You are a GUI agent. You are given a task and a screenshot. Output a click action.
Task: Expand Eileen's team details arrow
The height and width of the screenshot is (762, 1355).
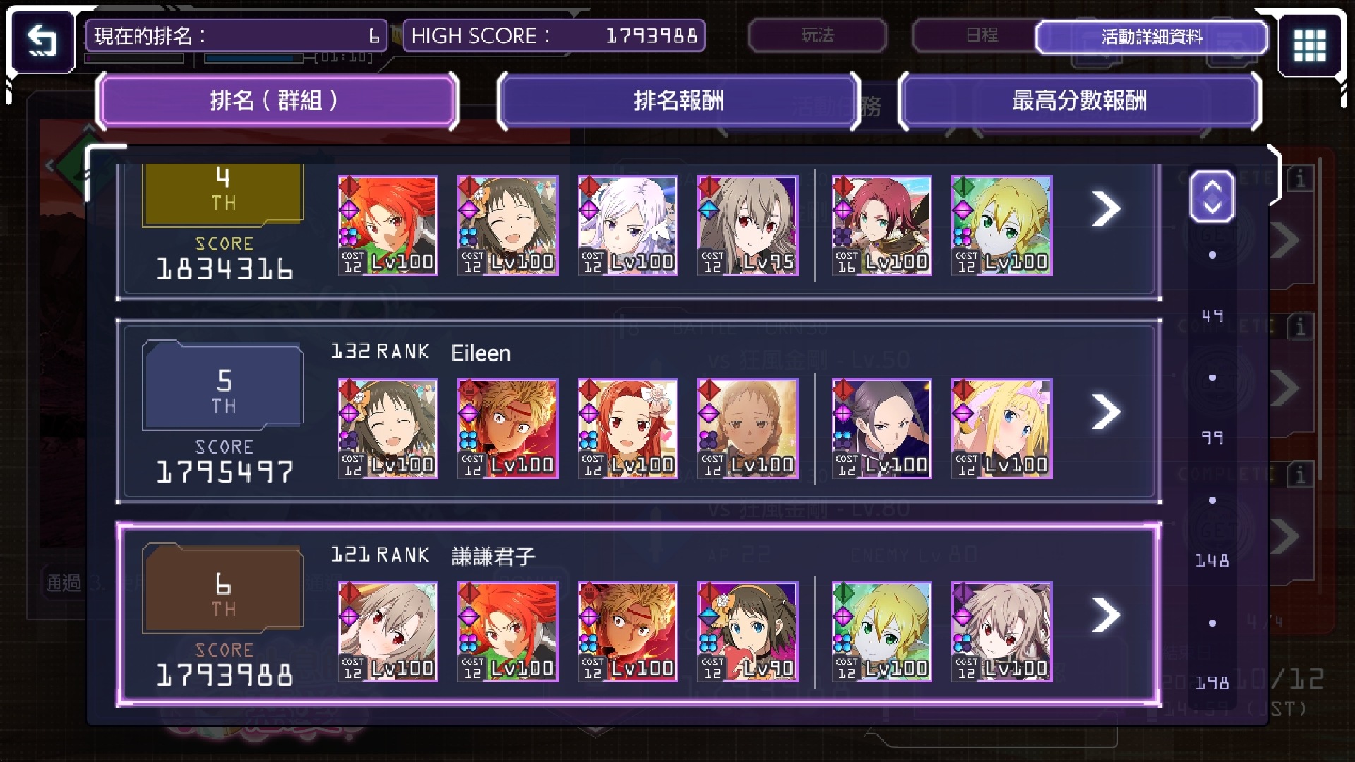(1106, 412)
